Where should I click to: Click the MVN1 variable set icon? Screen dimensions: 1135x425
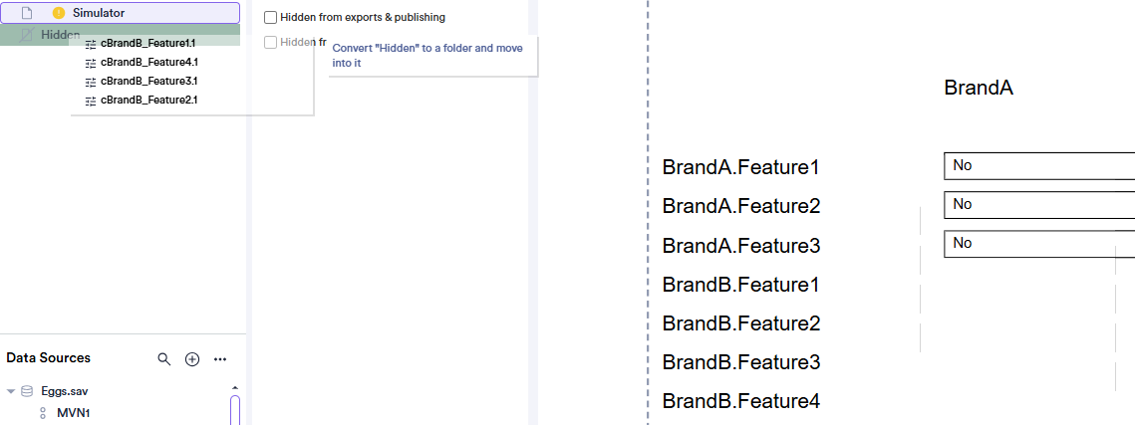click(43, 413)
